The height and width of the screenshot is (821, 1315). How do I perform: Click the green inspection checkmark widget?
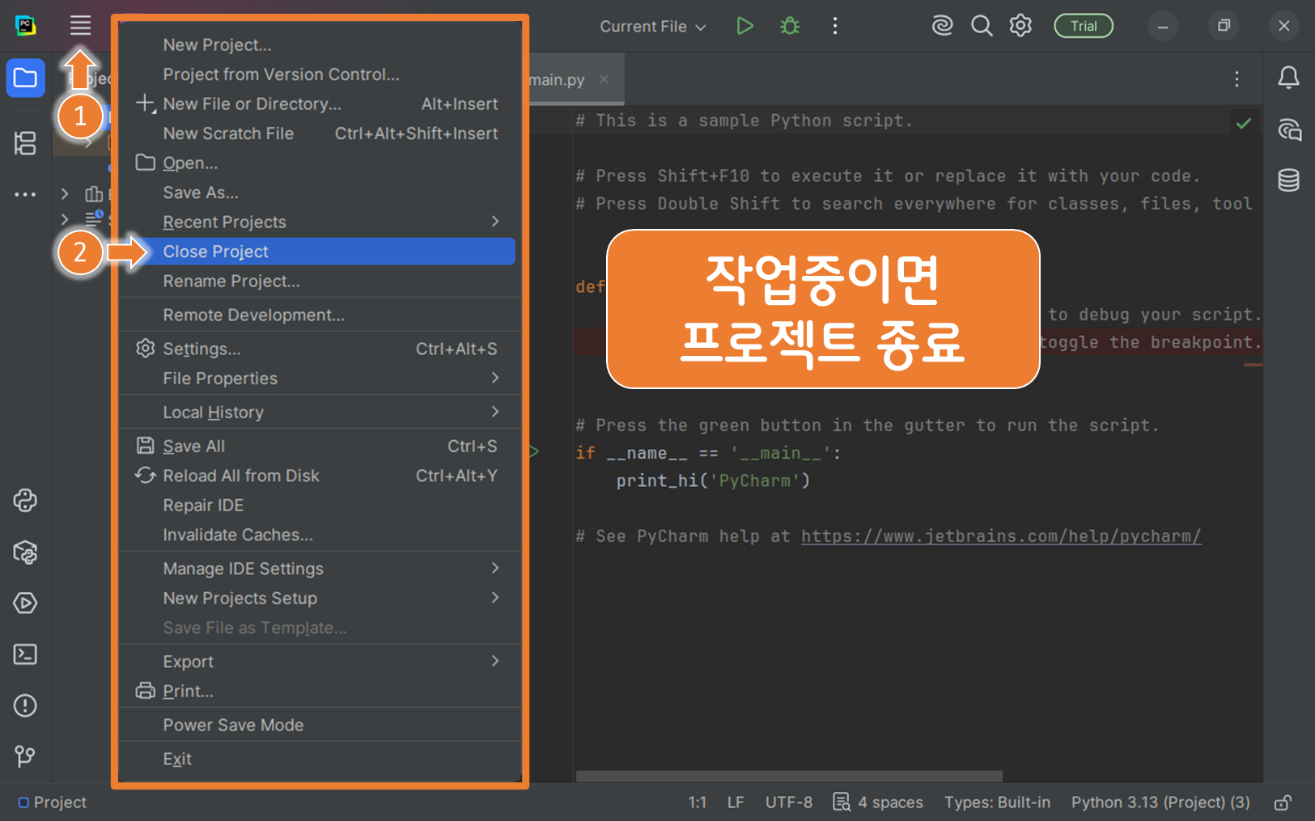tap(1244, 123)
